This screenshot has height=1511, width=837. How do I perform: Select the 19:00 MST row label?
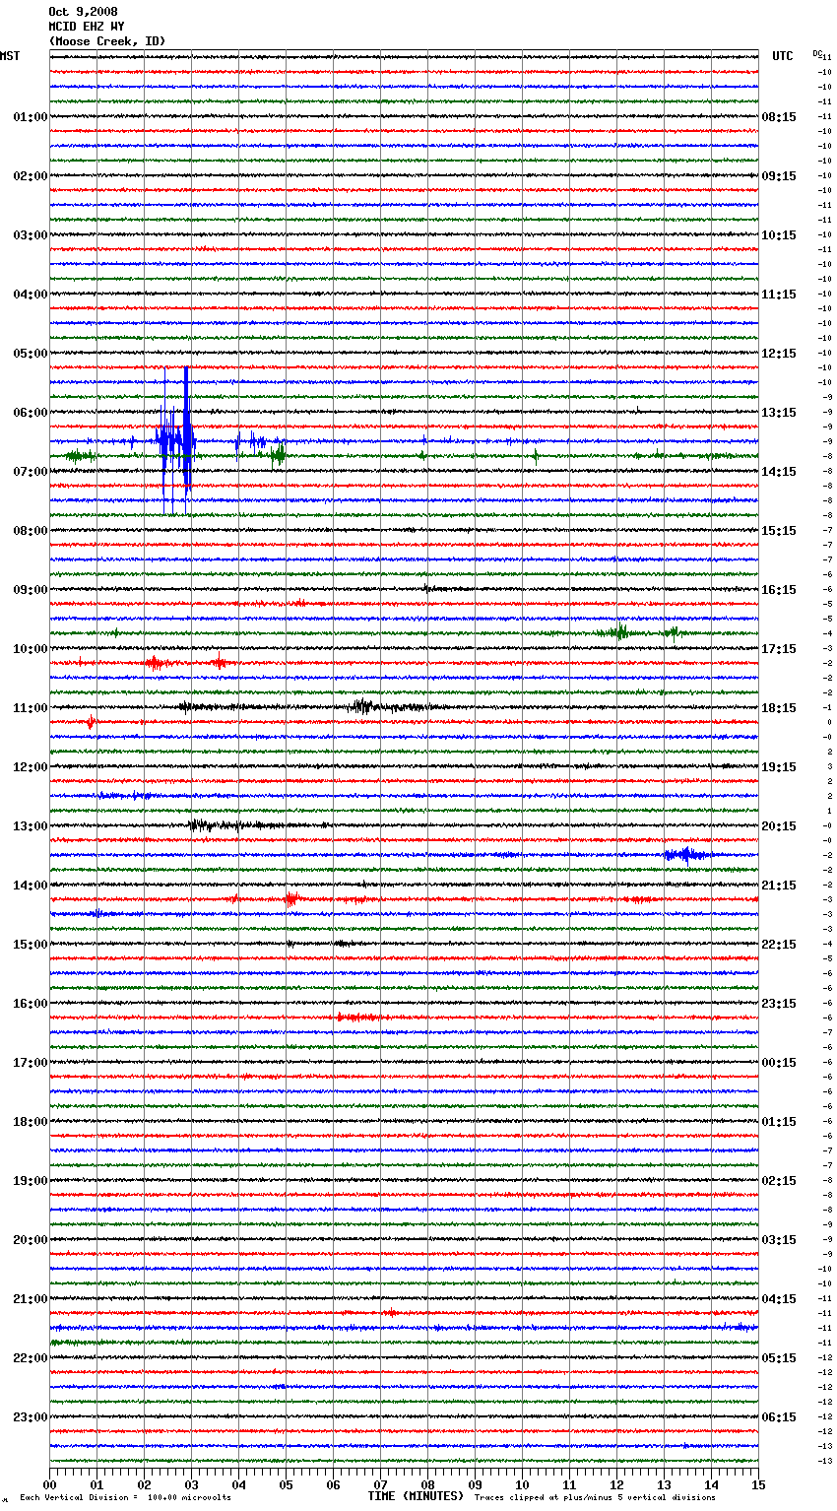[31, 1181]
